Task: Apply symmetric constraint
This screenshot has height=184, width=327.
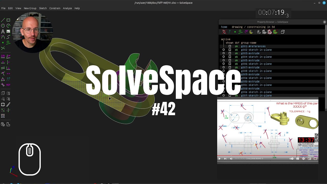Action: tap(8, 73)
